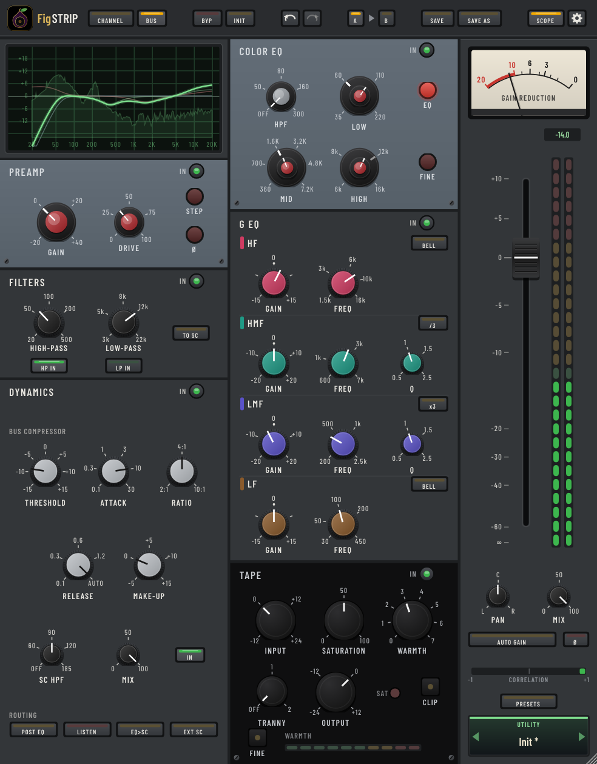597x764 pixels.
Task: Click the -14.0 peak value readout
Action: point(562,135)
